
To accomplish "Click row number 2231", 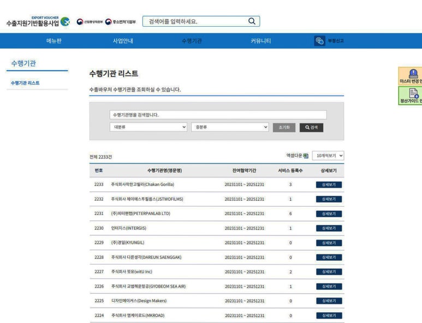I will (x=99, y=213).
